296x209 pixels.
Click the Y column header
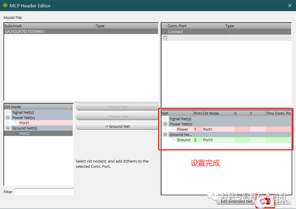tap(257, 113)
